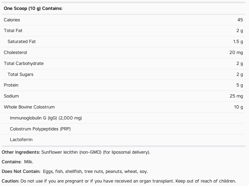Viewport: 249px width, 186px height.
Task: Select the Total Sugars label
Action: [21, 74]
